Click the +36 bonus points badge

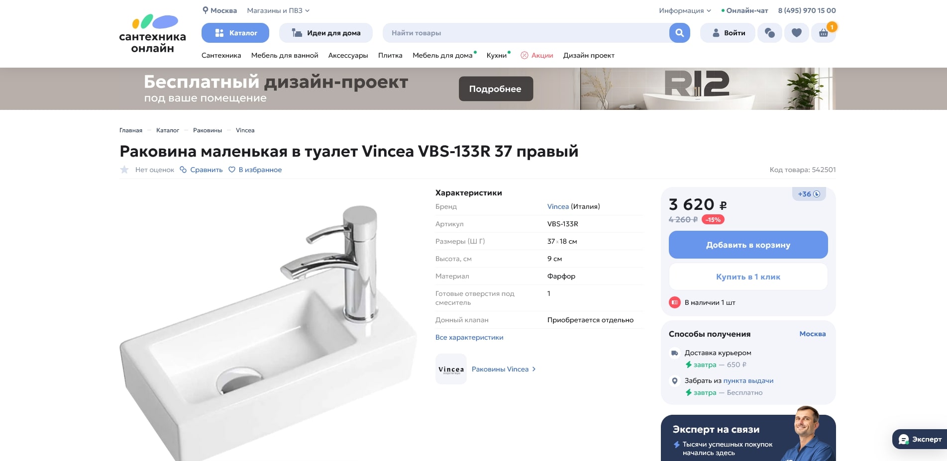tap(809, 194)
